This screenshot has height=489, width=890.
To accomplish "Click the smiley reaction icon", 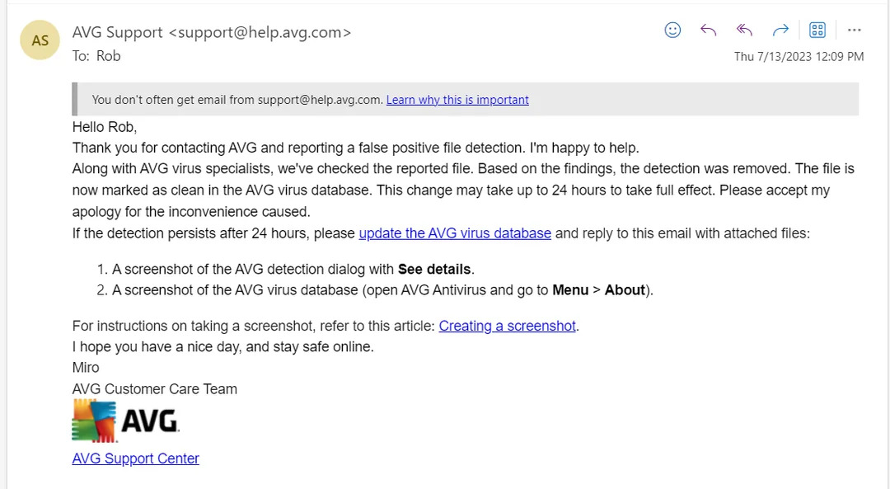I will click(672, 31).
